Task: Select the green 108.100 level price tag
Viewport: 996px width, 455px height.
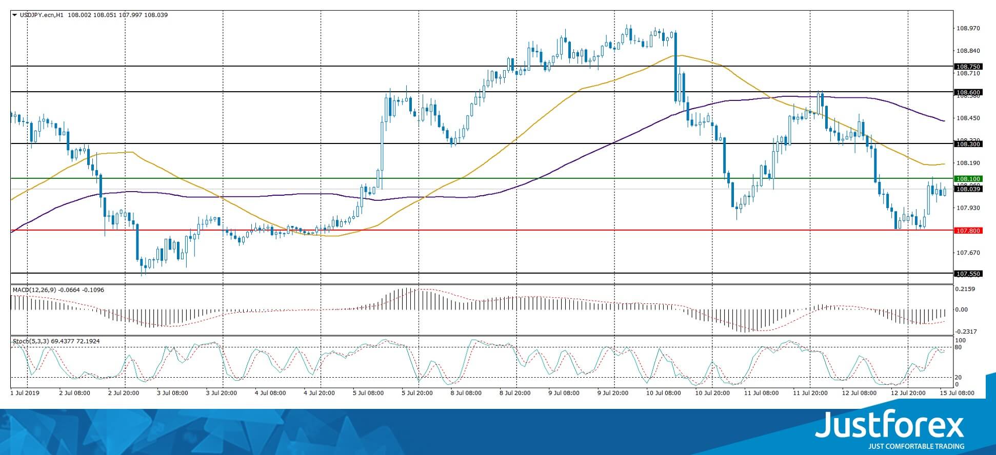Action: [x=968, y=179]
